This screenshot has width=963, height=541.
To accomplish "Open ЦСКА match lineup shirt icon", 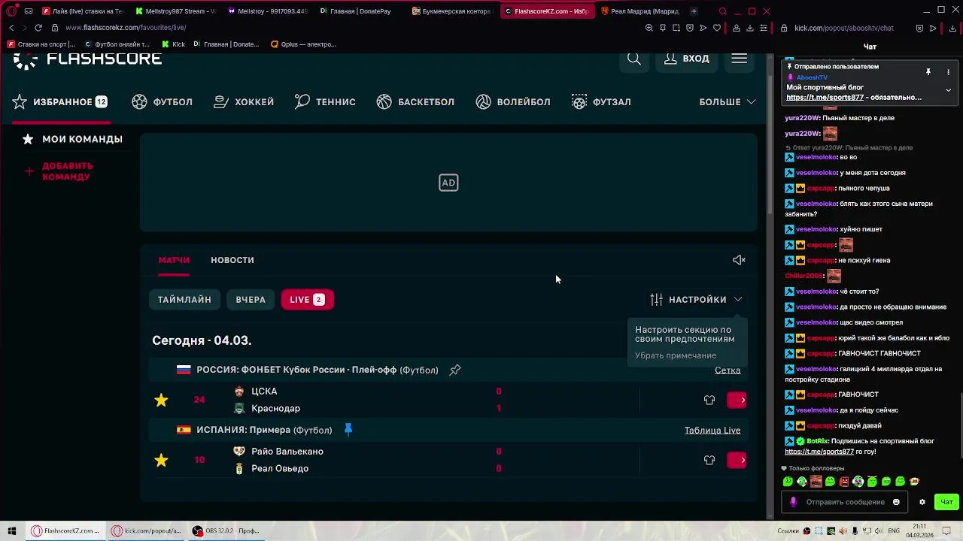I will (709, 400).
